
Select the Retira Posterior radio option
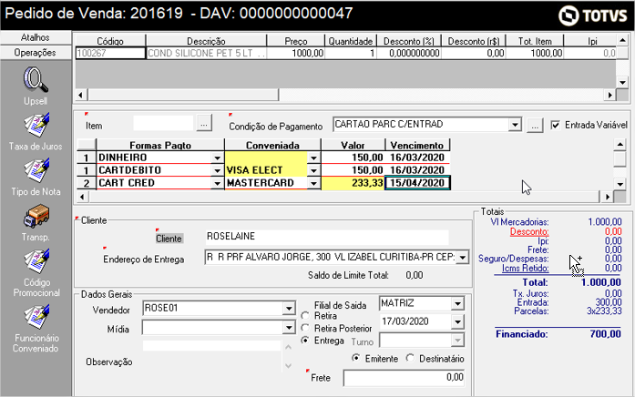click(305, 328)
